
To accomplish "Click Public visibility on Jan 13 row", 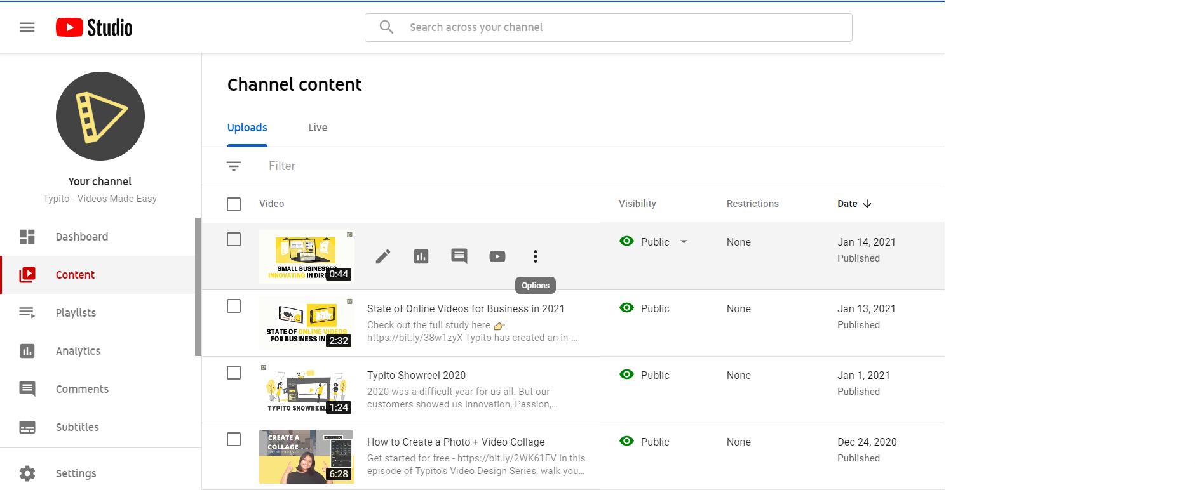I will click(x=655, y=308).
